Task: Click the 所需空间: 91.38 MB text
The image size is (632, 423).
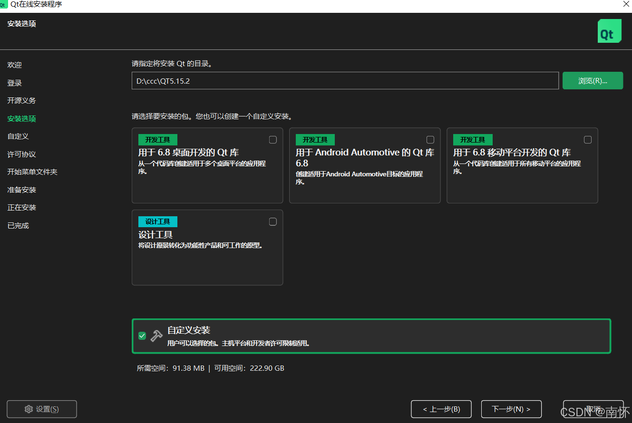Action: (x=171, y=368)
